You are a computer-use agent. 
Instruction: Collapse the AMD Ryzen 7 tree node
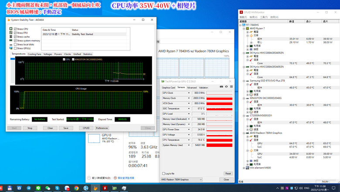coord(244,28)
